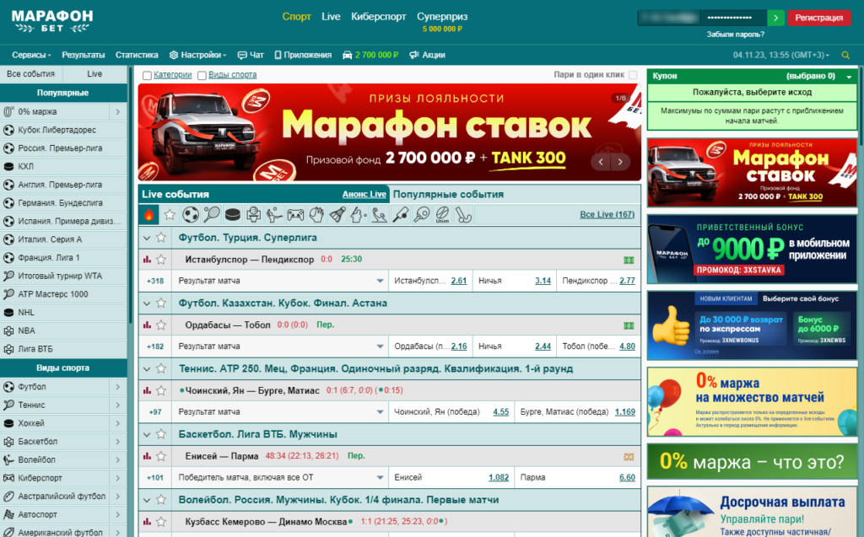Favorite the Ордабасы — Тобол match star
Image resolution: width=864 pixels, height=537 pixels.
click(x=161, y=325)
